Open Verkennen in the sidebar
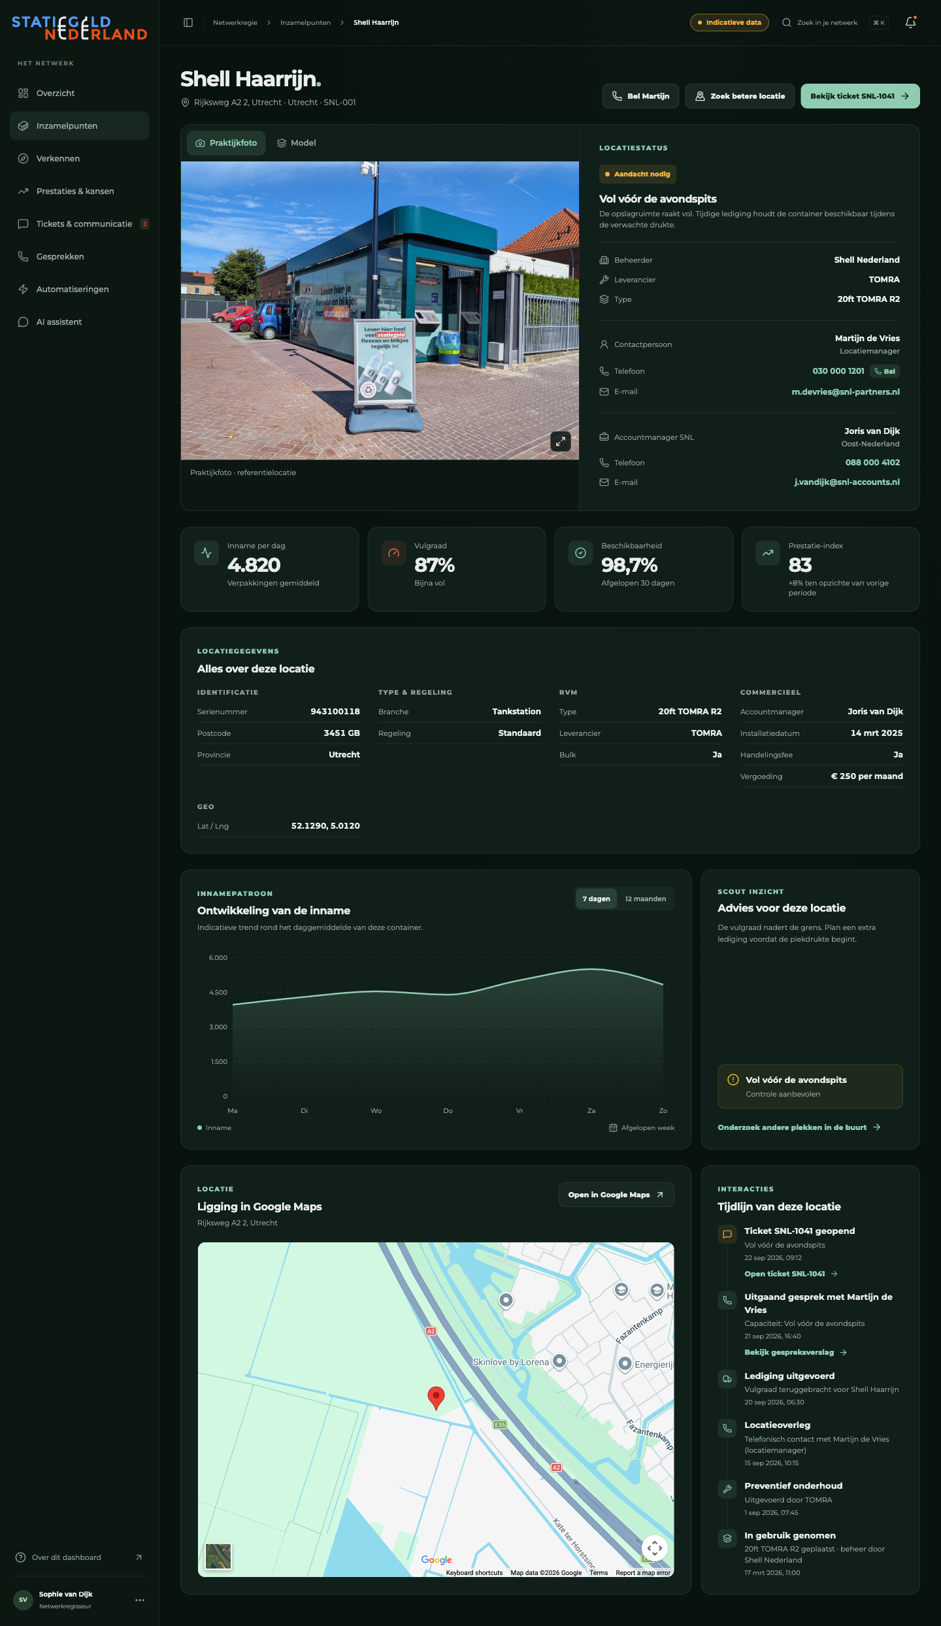 (x=79, y=159)
